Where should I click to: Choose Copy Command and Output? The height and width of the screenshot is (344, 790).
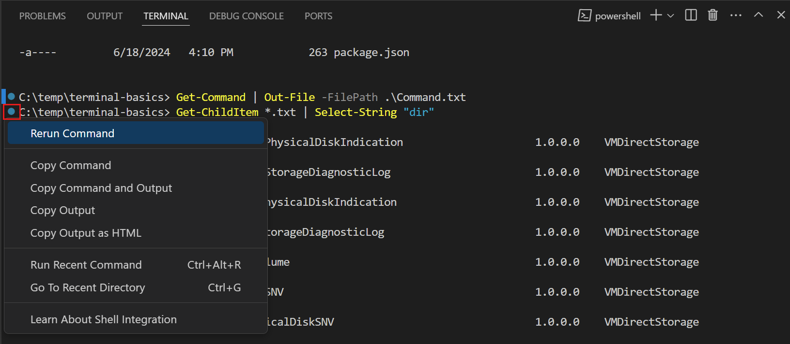pyautogui.click(x=101, y=188)
